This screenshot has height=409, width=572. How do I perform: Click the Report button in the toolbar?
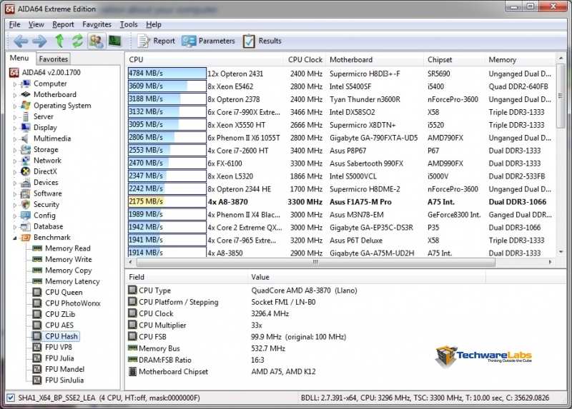coord(156,41)
